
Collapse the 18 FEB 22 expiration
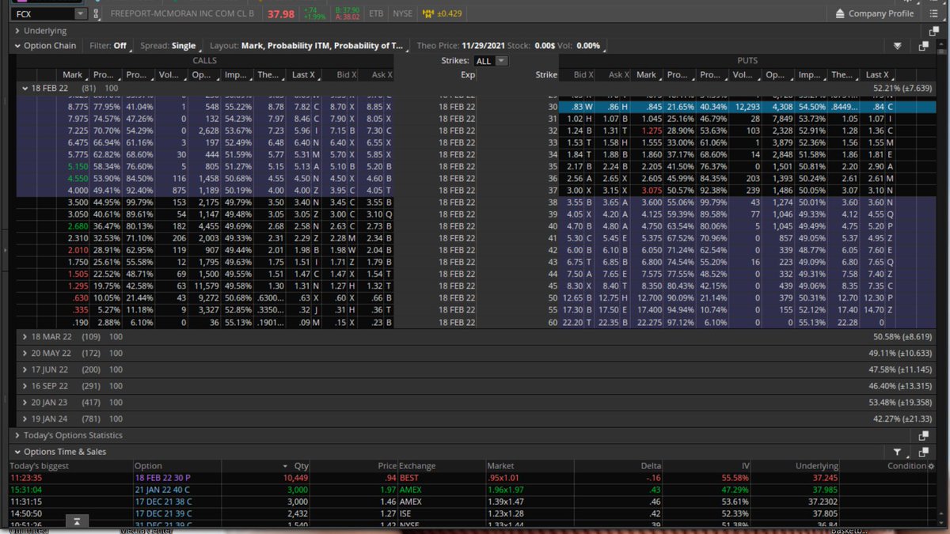tap(25, 89)
